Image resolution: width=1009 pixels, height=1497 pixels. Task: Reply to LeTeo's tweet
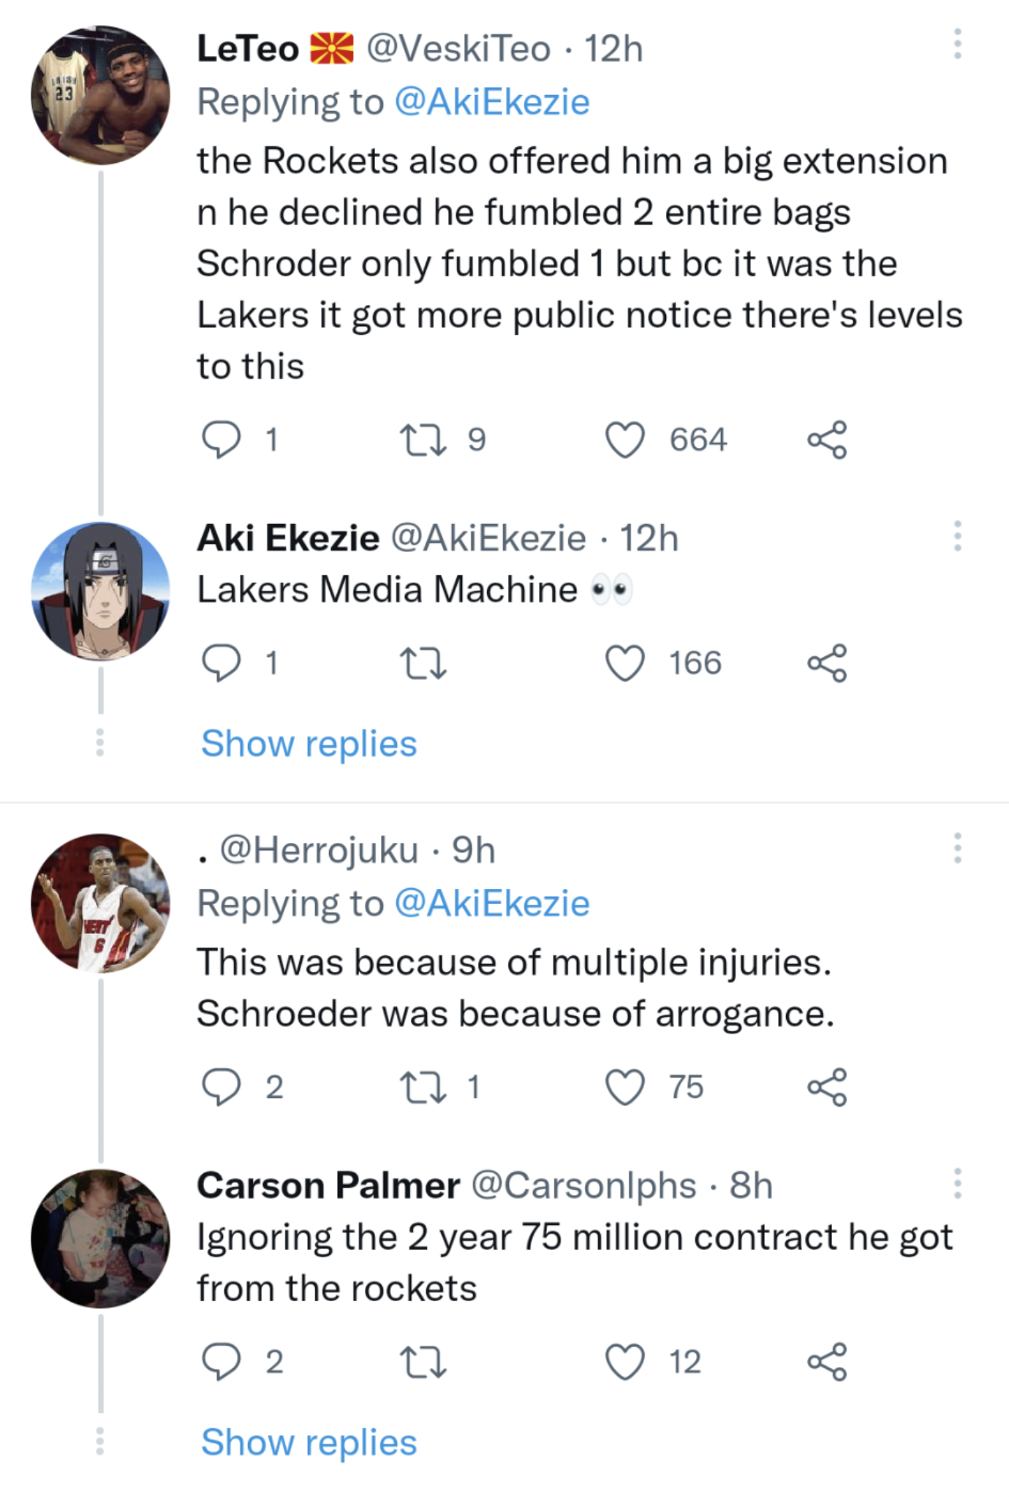(x=221, y=440)
